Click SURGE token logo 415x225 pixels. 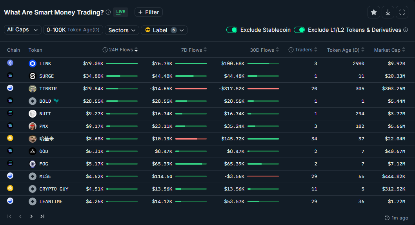(x=32, y=76)
